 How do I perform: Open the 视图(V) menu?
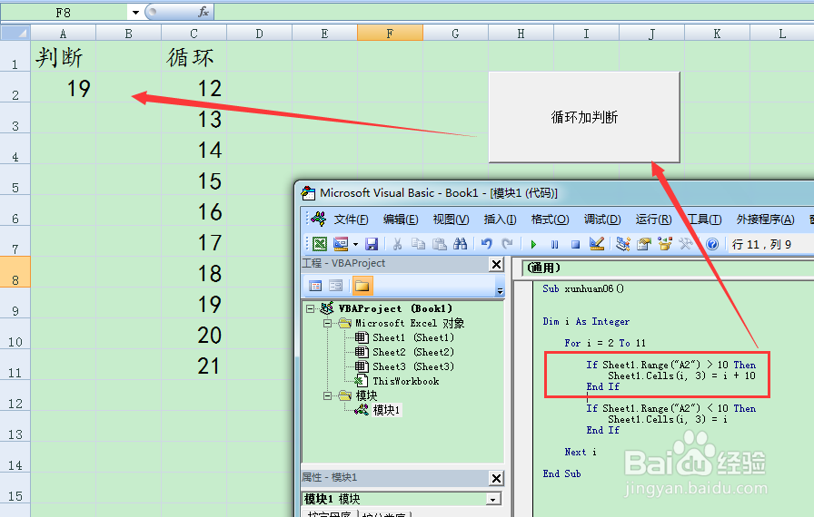click(x=451, y=219)
